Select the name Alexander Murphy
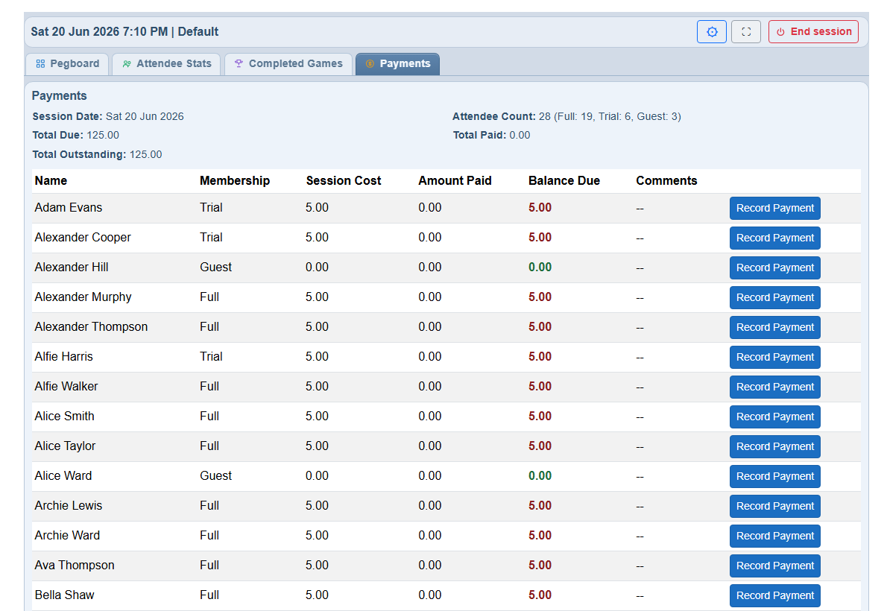The image size is (887, 611). (83, 297)
